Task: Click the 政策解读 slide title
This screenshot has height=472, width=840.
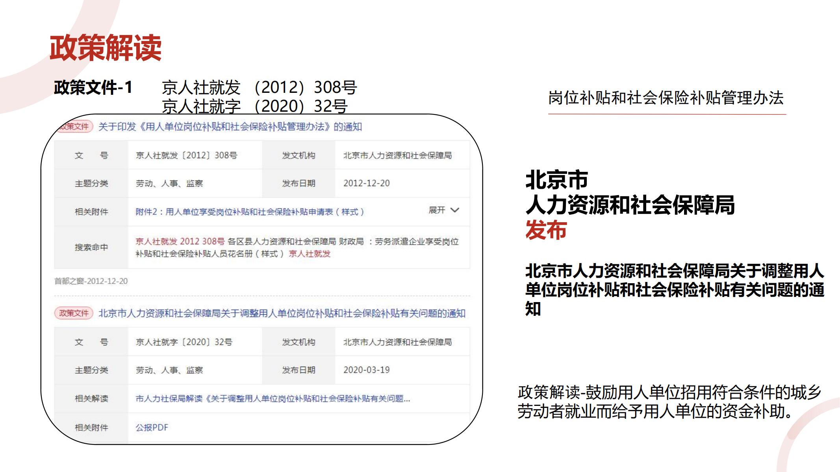Action: [x=106, y=48]
